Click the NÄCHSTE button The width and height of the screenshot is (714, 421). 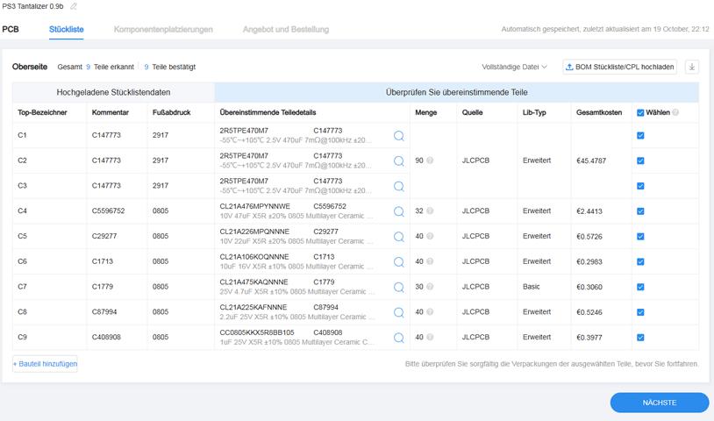(659, 403)
